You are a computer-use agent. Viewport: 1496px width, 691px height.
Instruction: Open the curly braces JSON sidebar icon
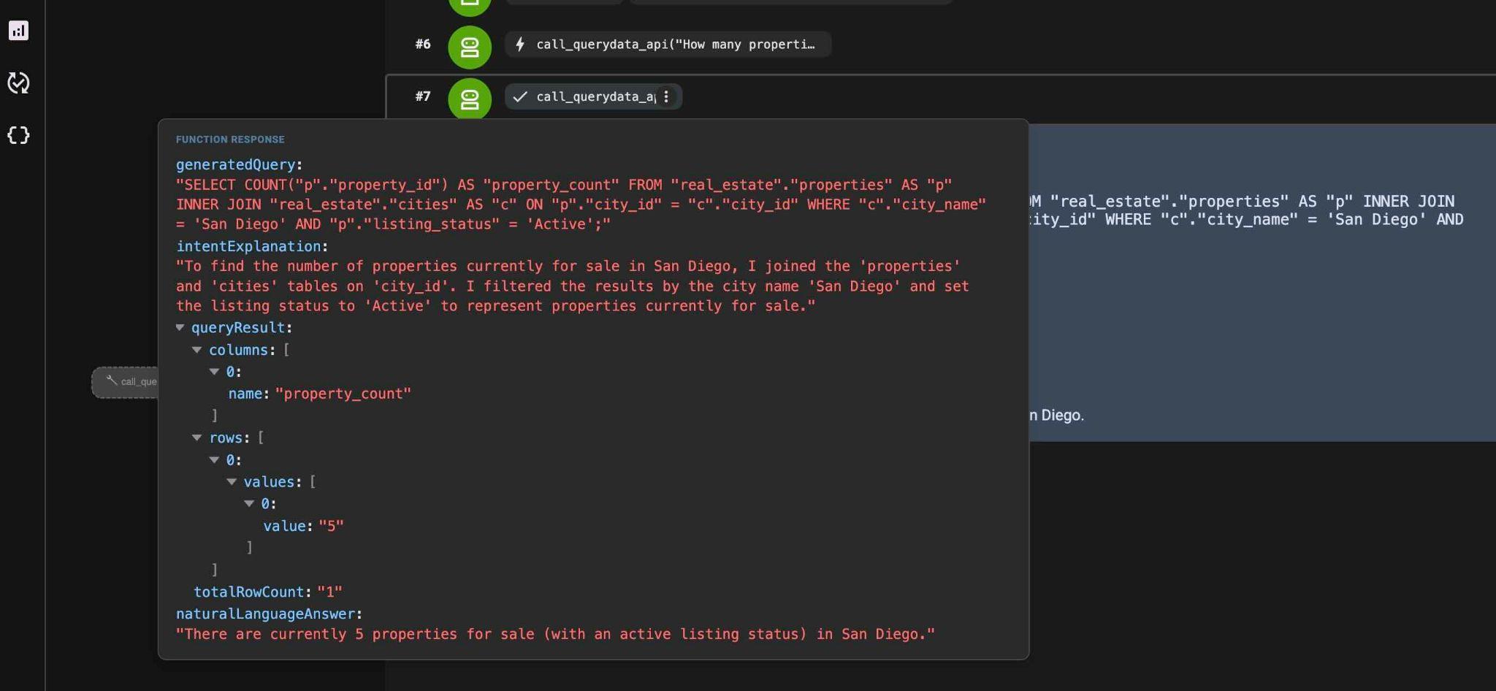pos(18,135)
